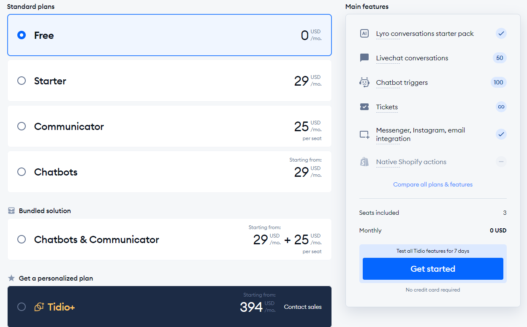Click the No credit card required text
This screenshot has height=327, width=527.
point(433,290)
